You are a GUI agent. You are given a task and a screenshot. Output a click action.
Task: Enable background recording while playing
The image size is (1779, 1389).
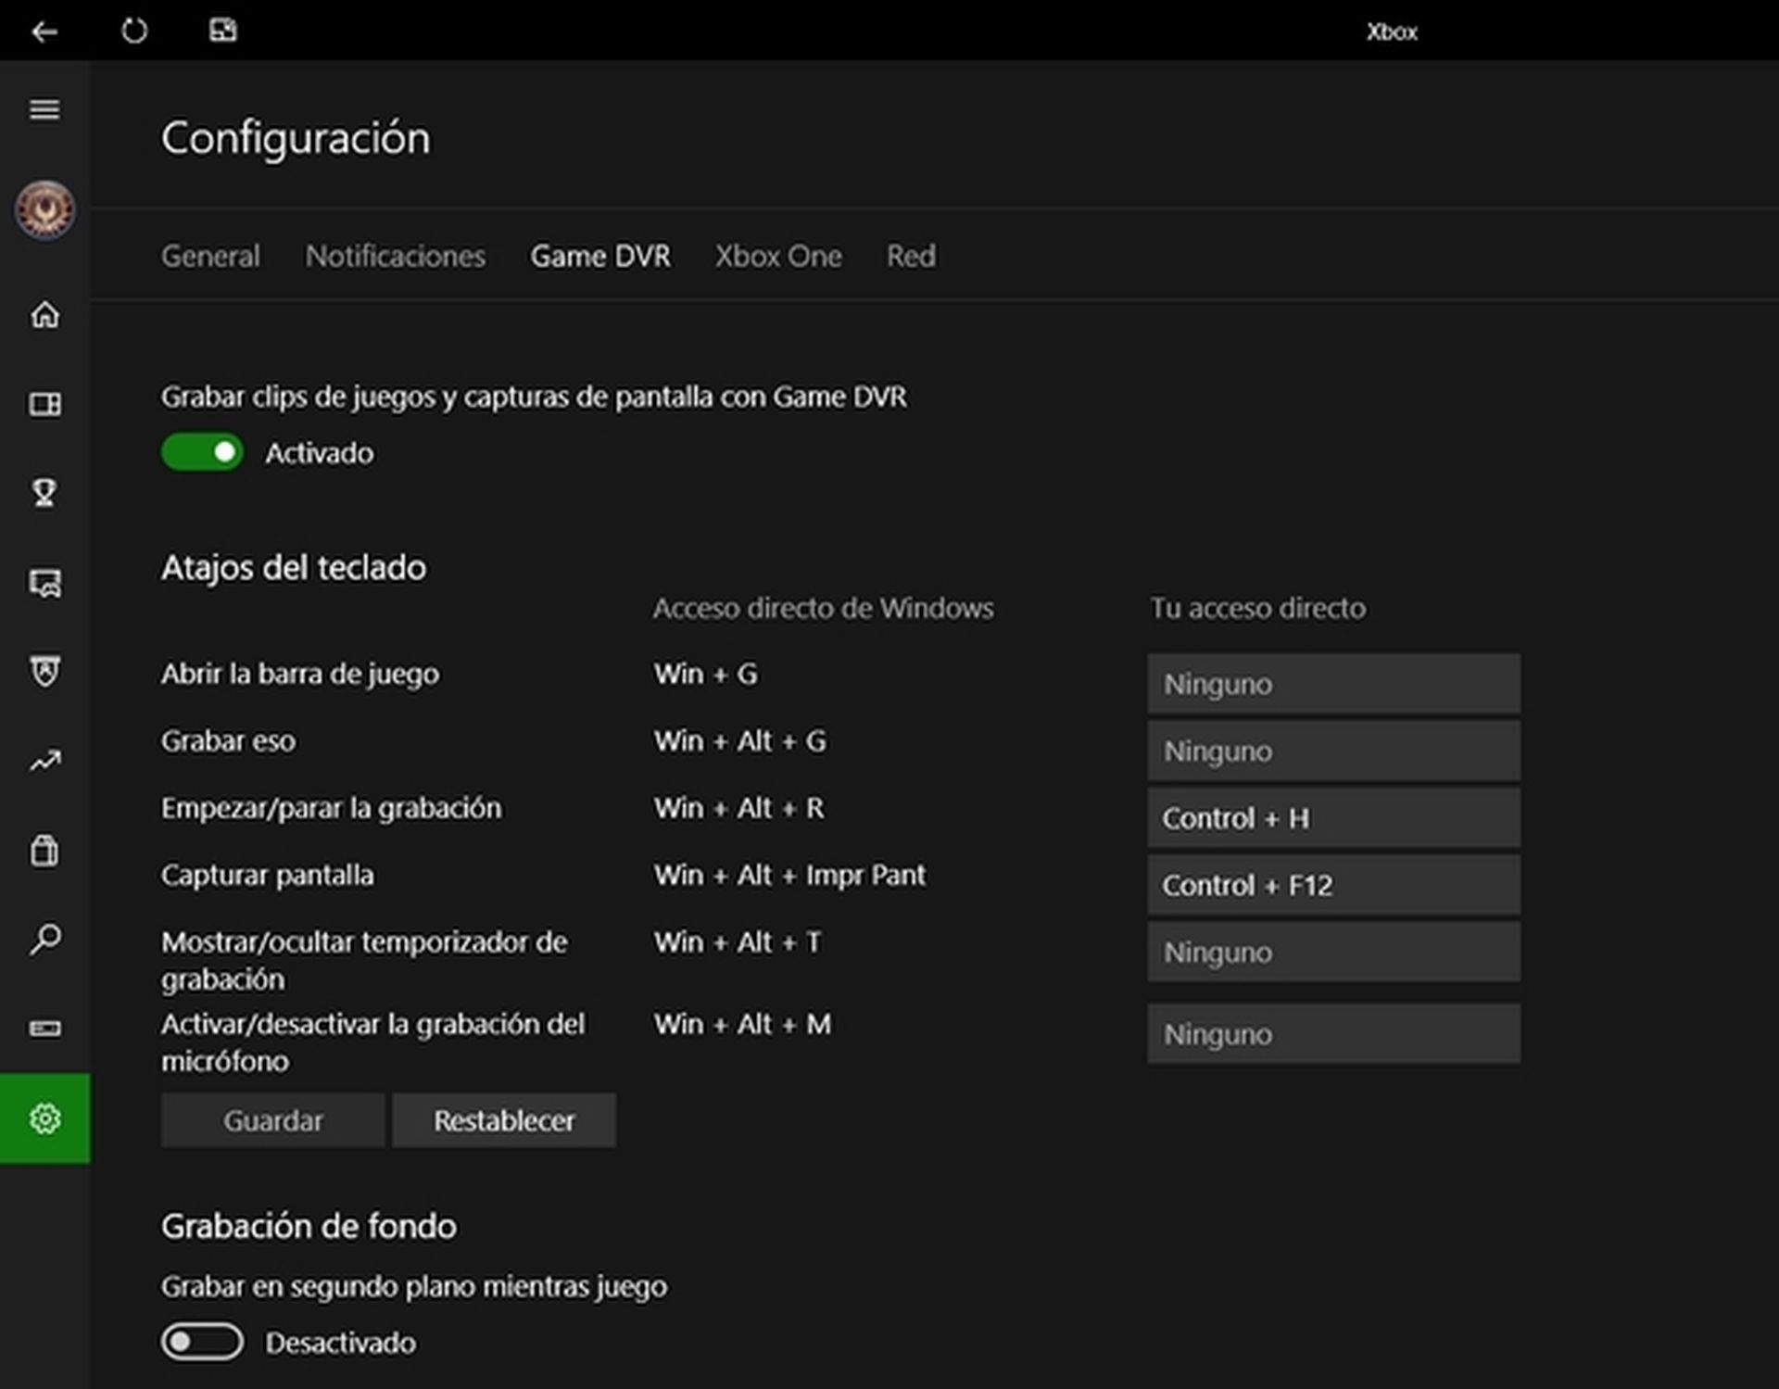pyautogui.click(x=202, y=1343)
